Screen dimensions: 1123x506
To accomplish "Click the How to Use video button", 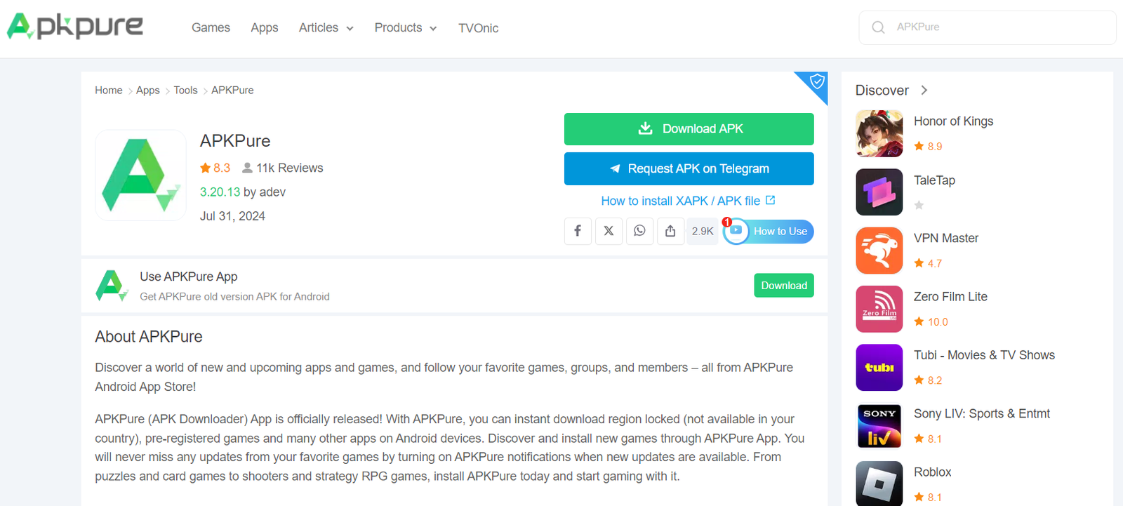I will (769, 231).
